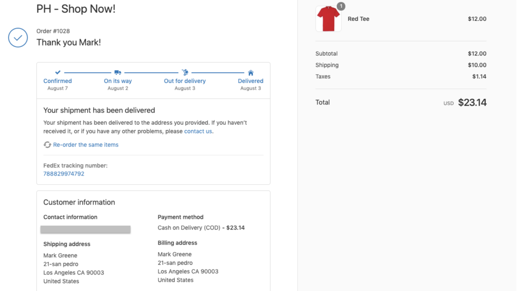Click the Payment method label
Image resolution: width=518 pixels, height=291 pixels.
click(x=181, y=217)
